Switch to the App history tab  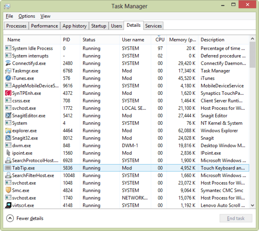[x=75, y=26]
